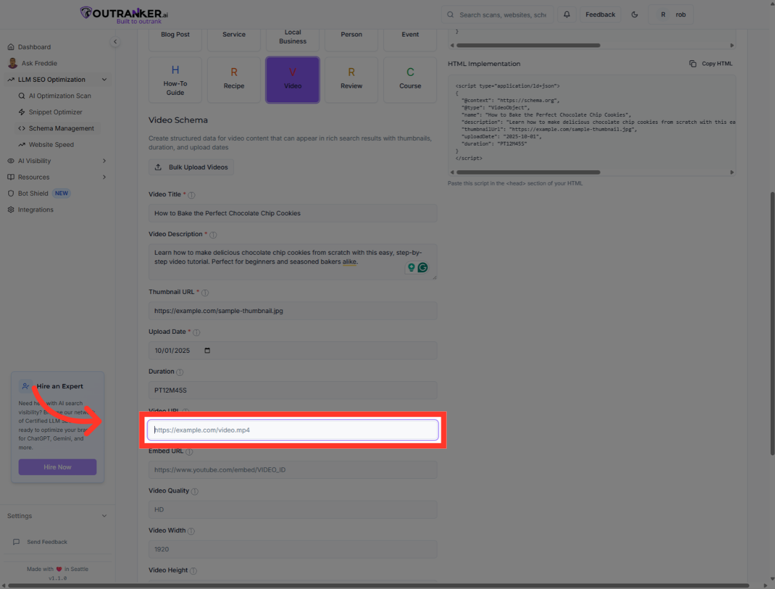This screenshot has width=775, height=589.
Task: Click the Website Speed trend icon
Action: tap(22, 145)
